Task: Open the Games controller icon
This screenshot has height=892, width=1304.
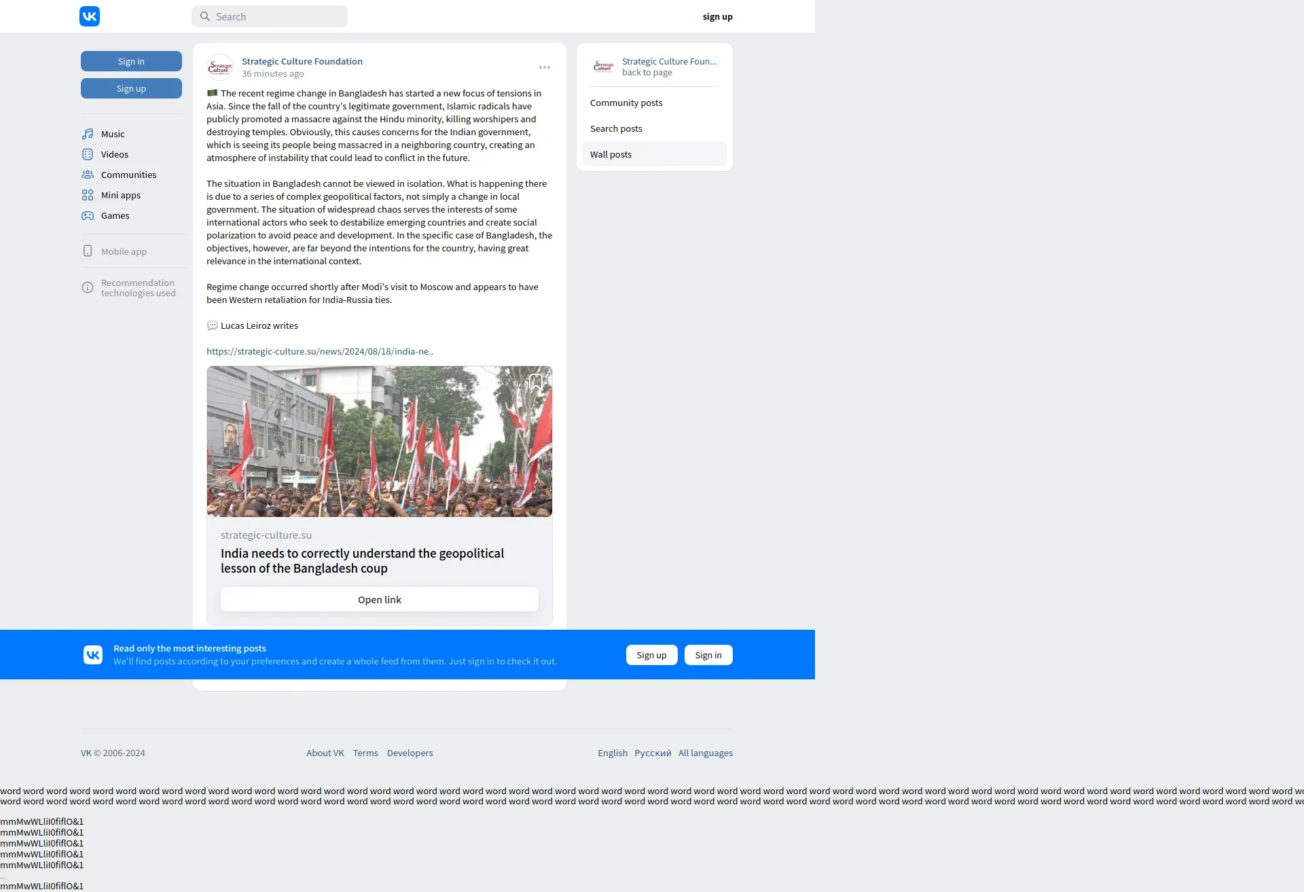Action: (88, 215)
